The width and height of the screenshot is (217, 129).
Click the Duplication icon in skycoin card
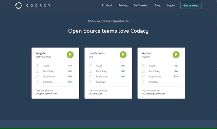pyautogui.click(x=143, y=76)
